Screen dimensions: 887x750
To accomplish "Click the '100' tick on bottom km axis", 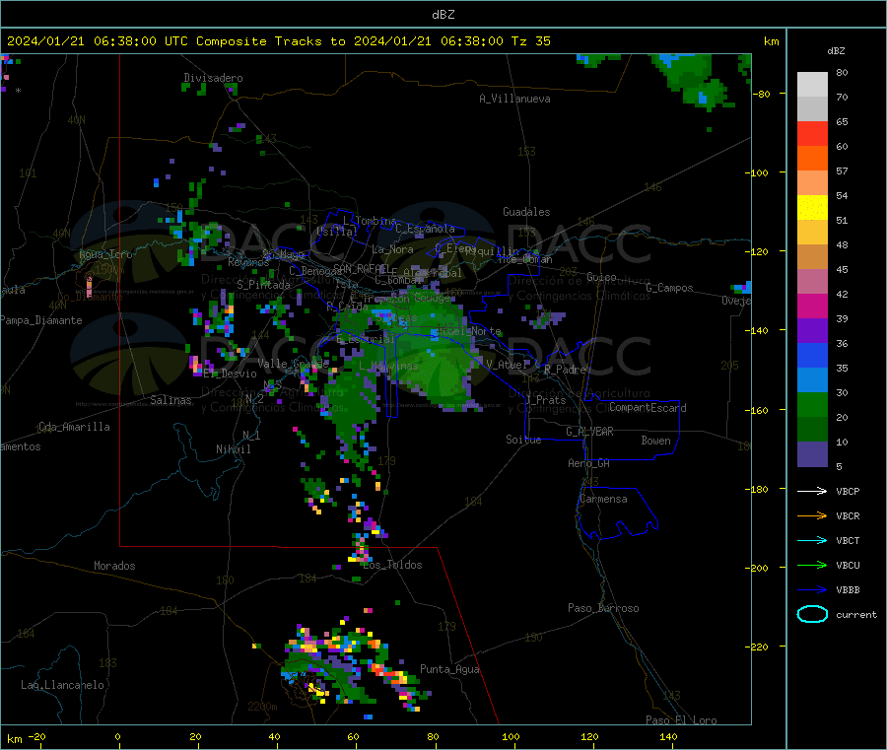I will [x=511, y=736].
